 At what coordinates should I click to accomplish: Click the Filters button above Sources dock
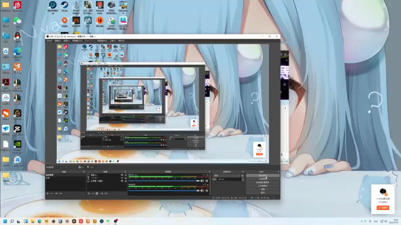(x=90, y=167)
